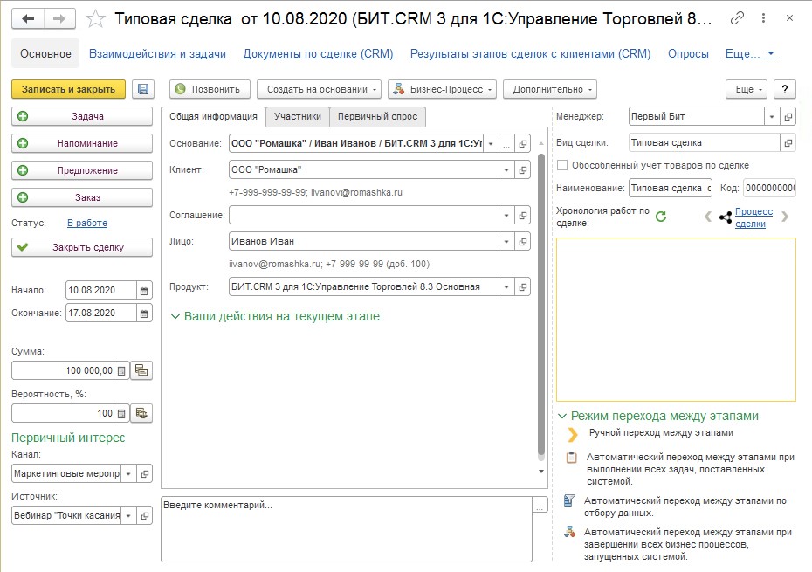
Task: Add deal to favorites with star icon
Action: point(97,19)
